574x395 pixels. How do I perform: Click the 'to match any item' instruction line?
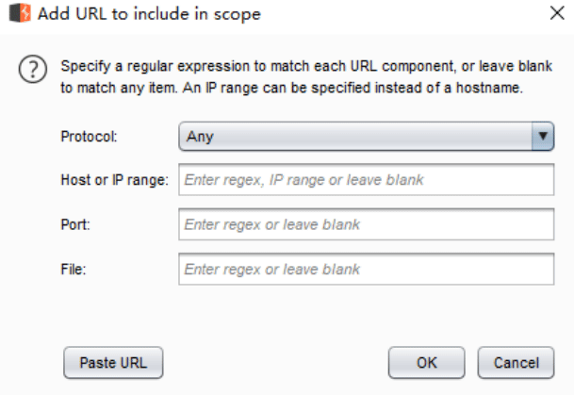[x=292, y=88]
